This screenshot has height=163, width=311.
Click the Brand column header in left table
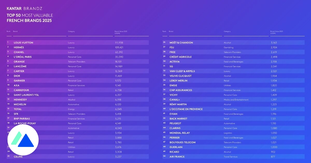(x=15, y=31)
